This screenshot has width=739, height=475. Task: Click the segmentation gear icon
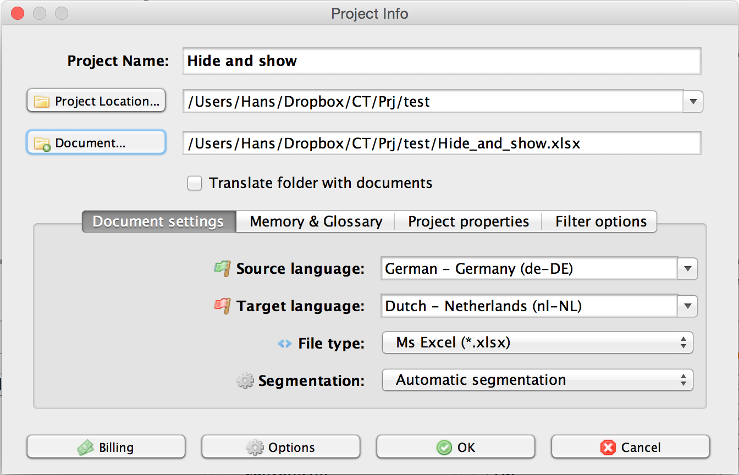tap(245, 380)
